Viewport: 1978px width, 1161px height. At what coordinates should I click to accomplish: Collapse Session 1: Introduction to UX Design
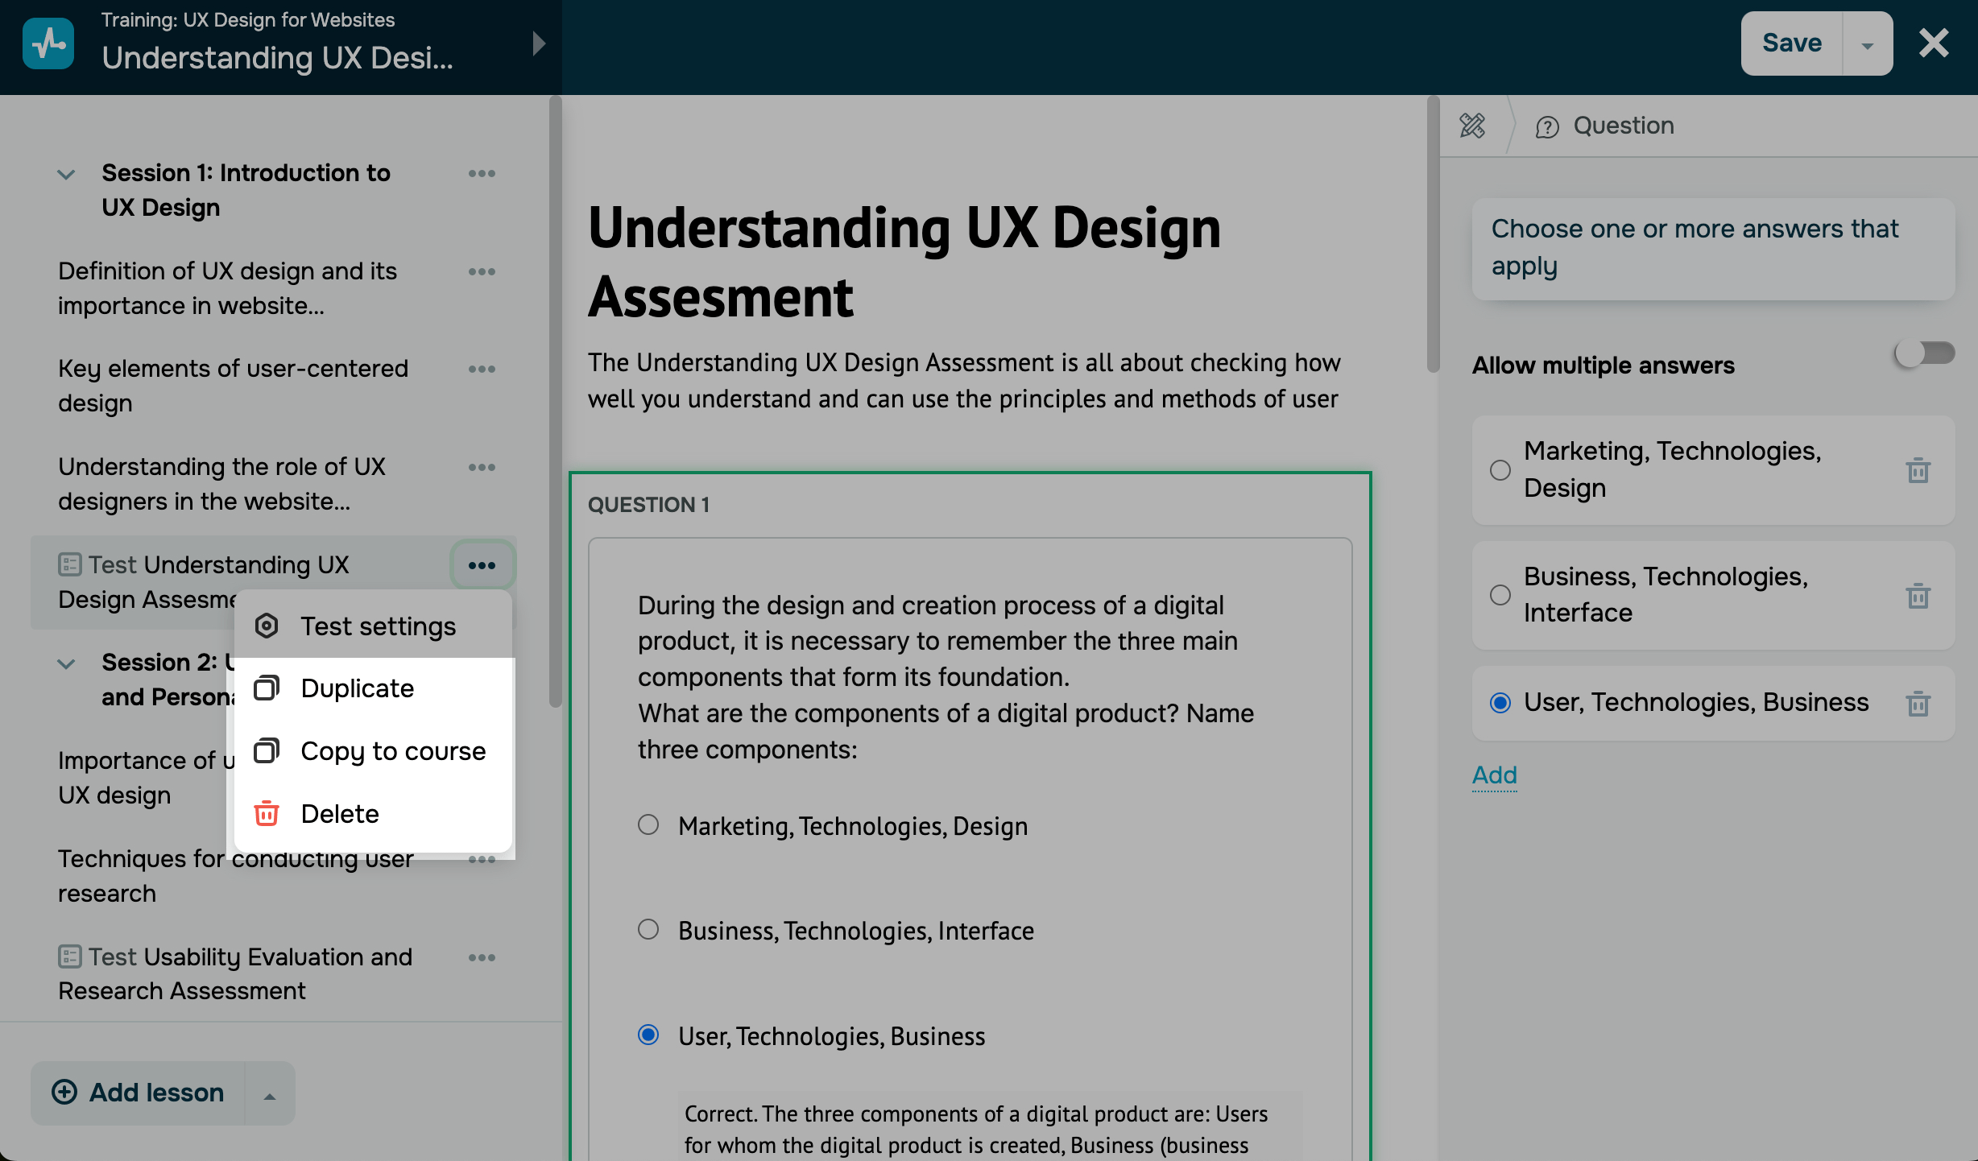point(67,174)
